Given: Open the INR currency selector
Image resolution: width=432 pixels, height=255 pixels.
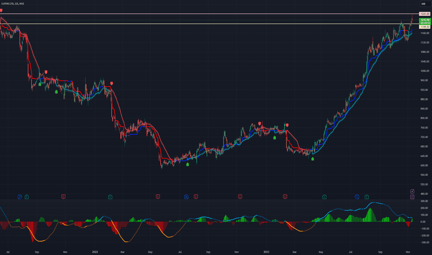Looking at the screenshot, I should point(424,4).
